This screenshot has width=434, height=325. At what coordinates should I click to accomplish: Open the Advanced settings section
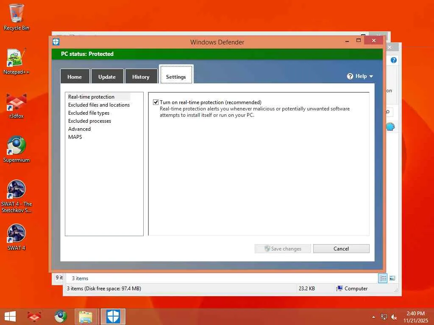tap(79, 129)
